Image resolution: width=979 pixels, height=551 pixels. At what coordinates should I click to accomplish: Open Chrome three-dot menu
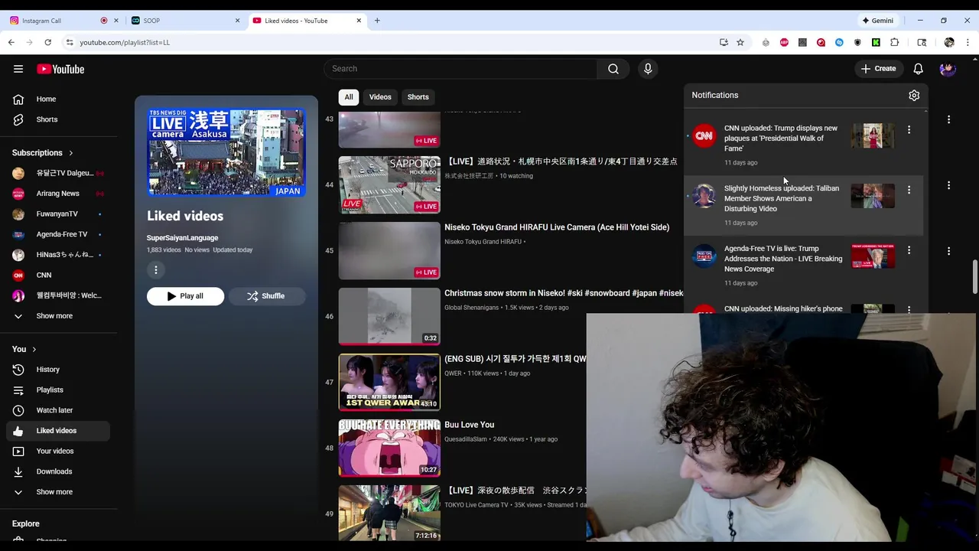coord(968,42)
